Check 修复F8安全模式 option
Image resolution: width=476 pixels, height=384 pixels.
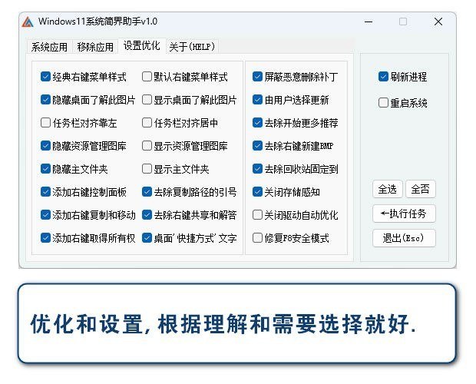[258, 238]
